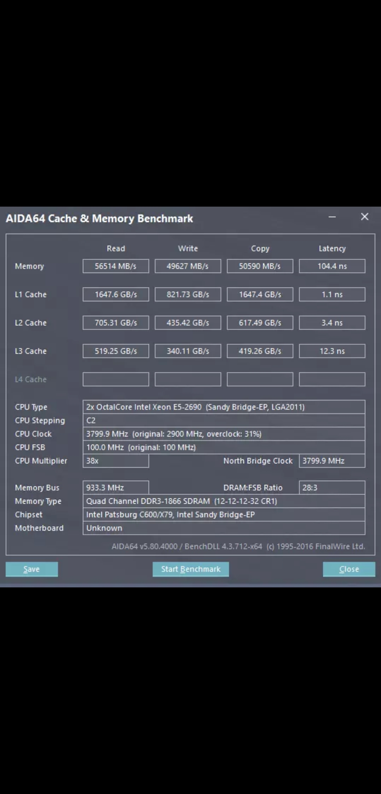Screen dimensions: 381x794
Task: Click the Copy column header
Action: [x=260, y=249]
